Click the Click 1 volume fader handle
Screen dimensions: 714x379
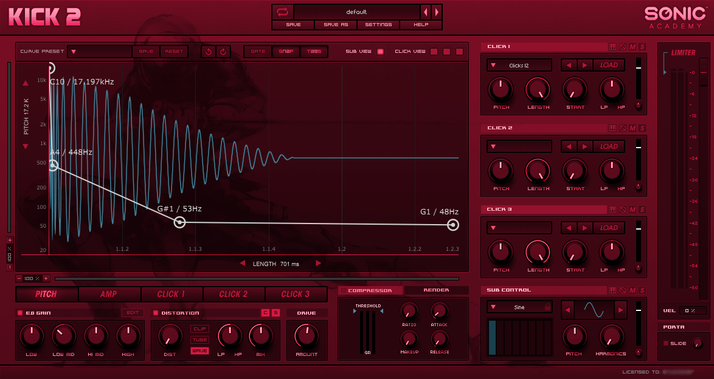(639, 68)
